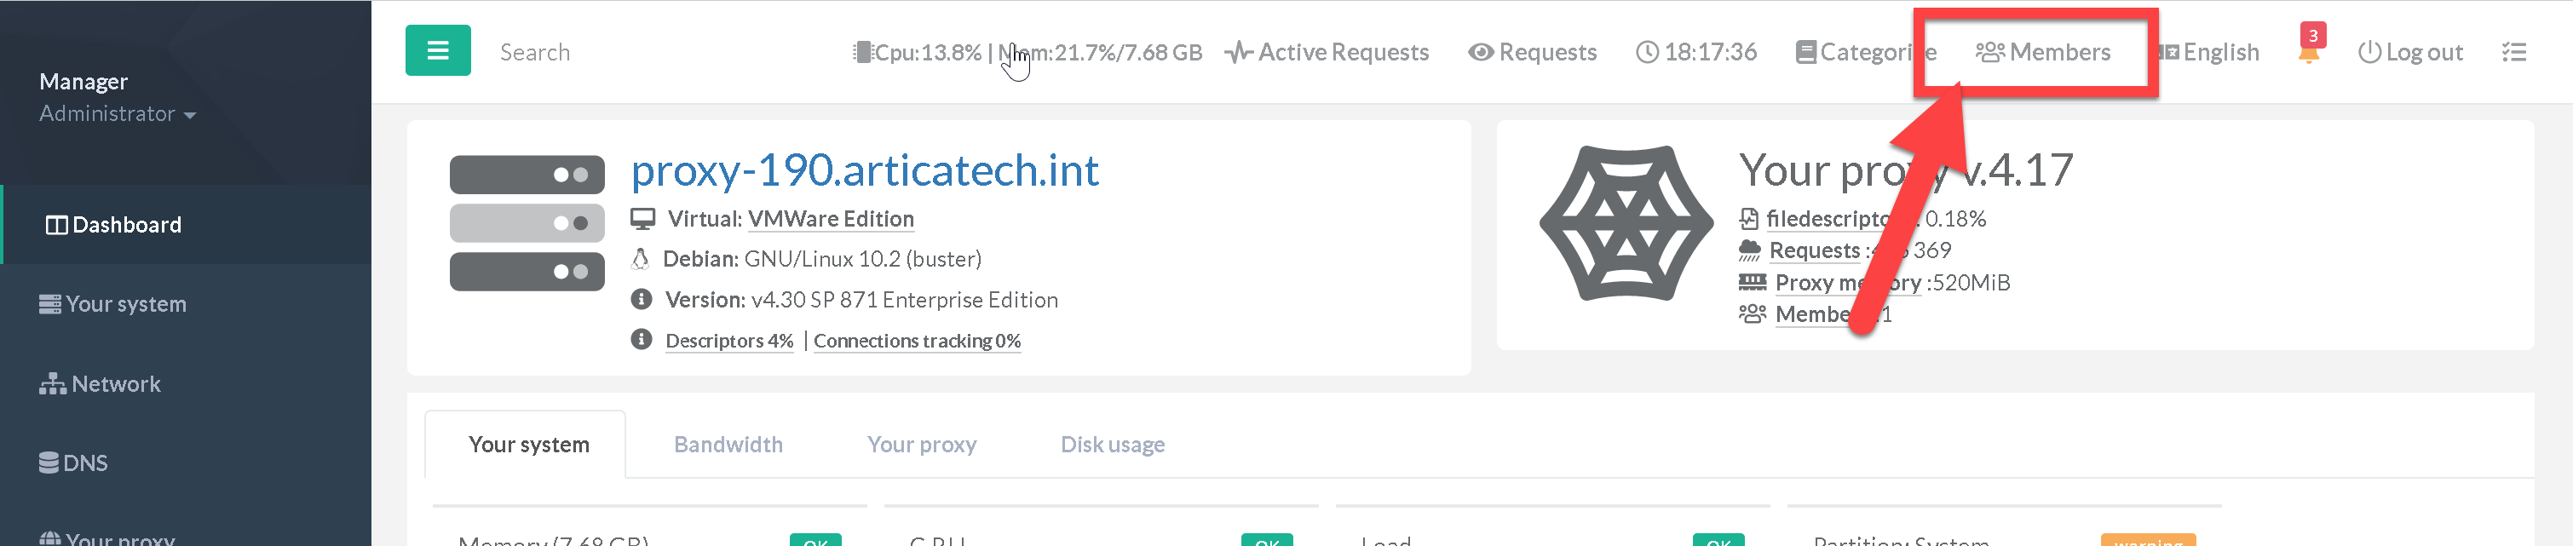Click the Connections tracking 0% link
The width and height of the screenshot is (2573, 546).
coord(916,341)
